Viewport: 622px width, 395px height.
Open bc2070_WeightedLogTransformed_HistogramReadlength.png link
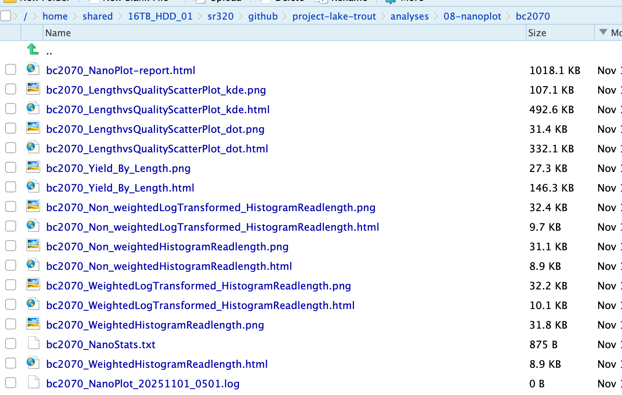(x=199, y=286)
